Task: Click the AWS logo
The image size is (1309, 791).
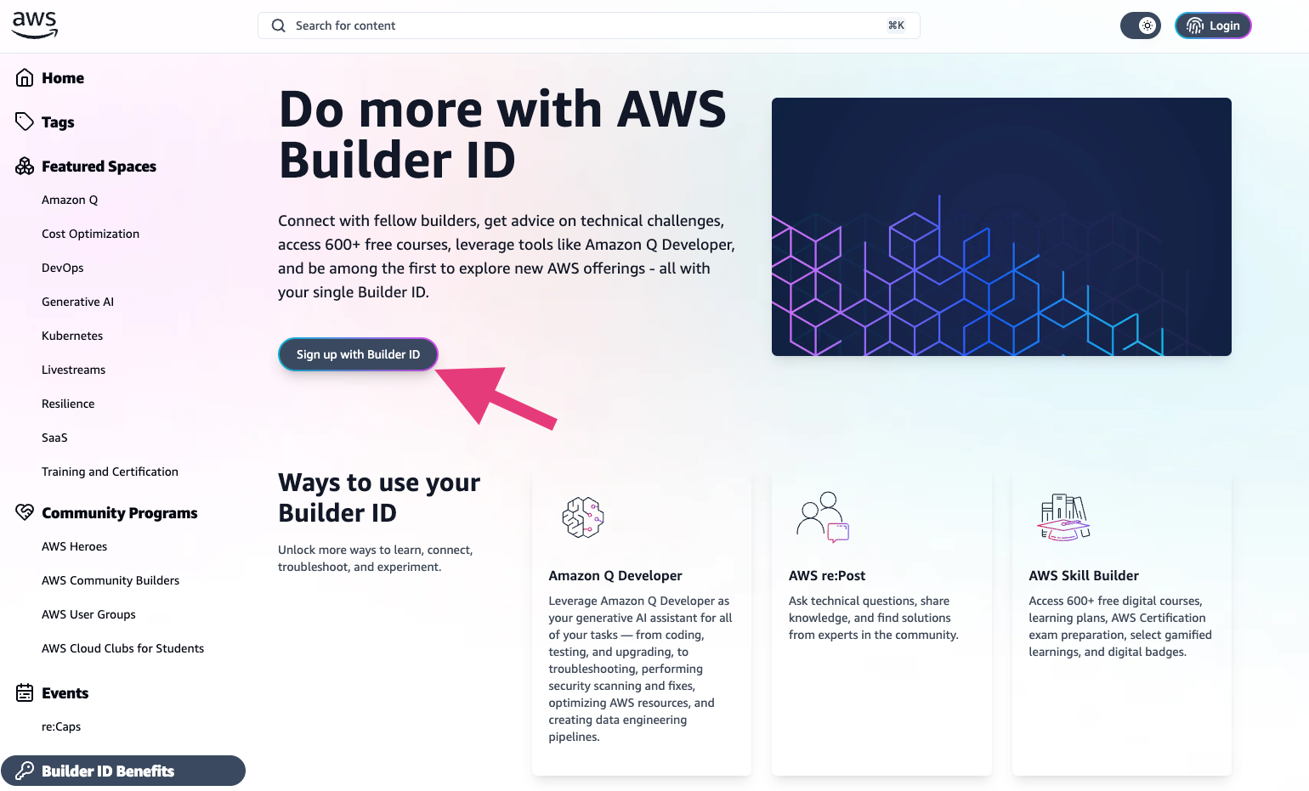Action: (x=35, y=25)
